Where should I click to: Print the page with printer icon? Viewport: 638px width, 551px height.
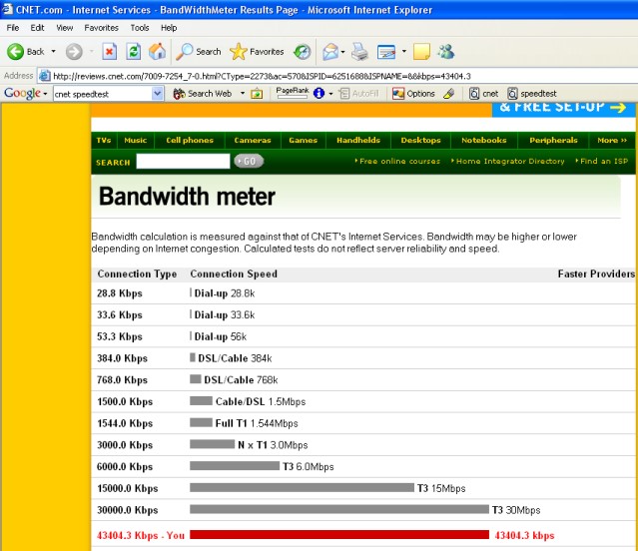[x=359, y=52]
